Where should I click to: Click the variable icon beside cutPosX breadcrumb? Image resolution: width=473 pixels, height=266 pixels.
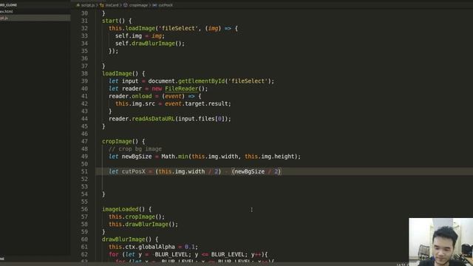tap(154, 5)
